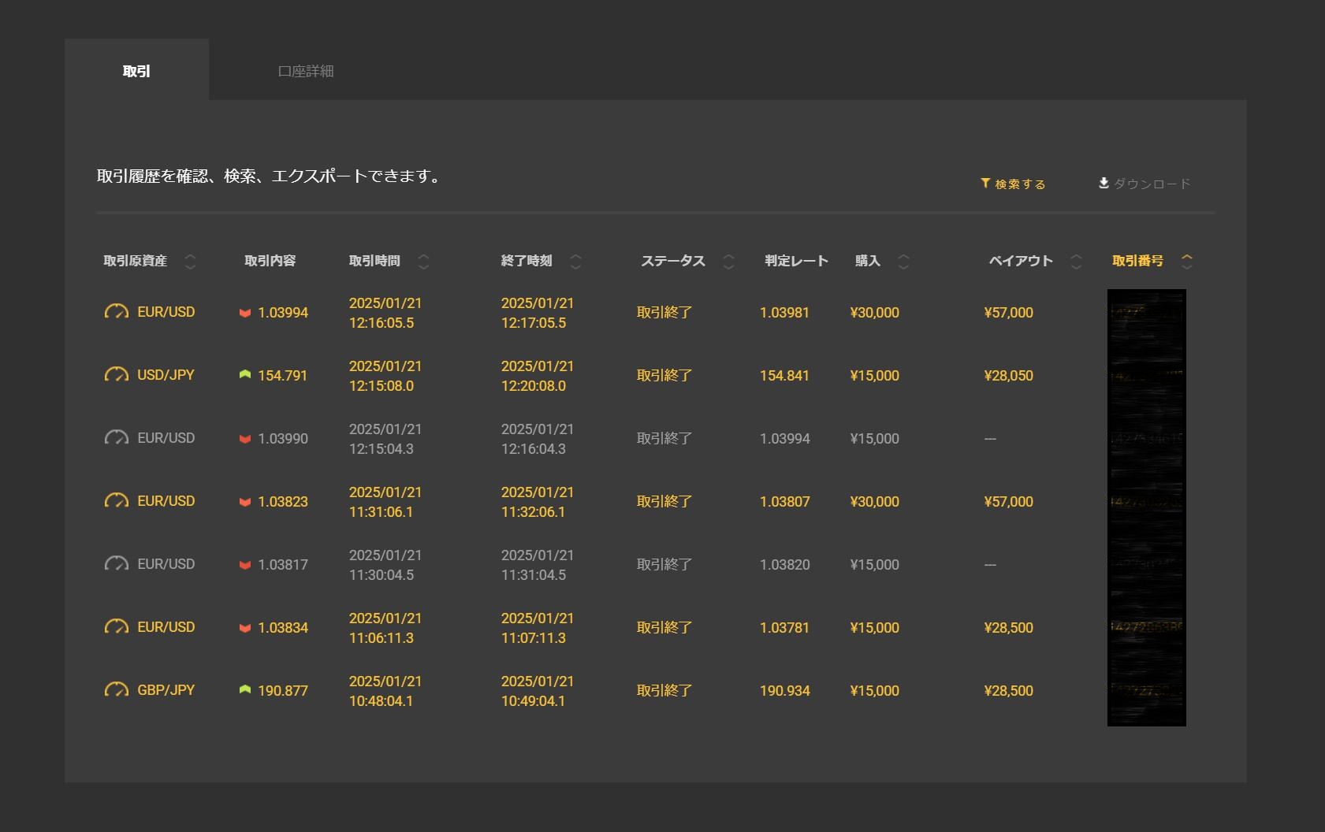This screenshot has width=1325, height=832.
Task: Sort by 終了時刻 column arrows
Action: [x=575, y=262]
